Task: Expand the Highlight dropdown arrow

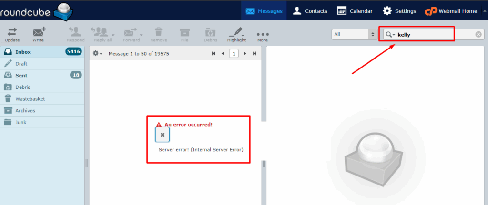Action: [x=243, y=35]
